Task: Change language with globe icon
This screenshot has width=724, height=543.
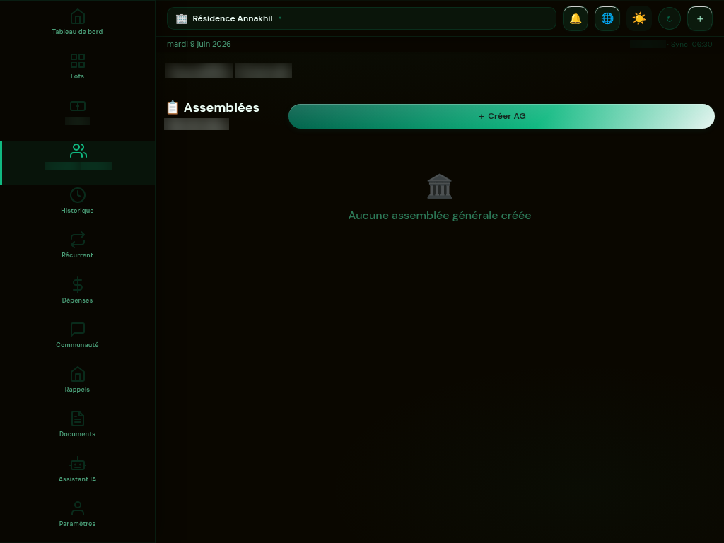Action: (607, 18)
